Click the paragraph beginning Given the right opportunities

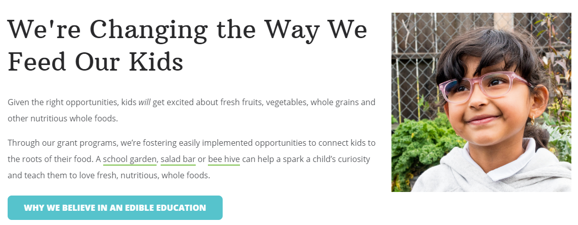[191, 111]
